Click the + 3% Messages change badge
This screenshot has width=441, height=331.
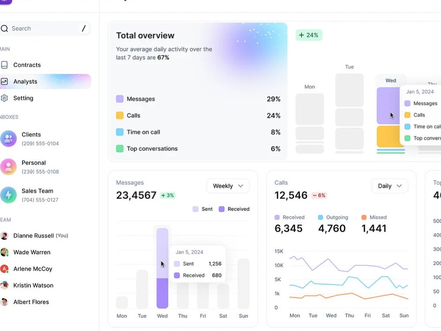168,196
